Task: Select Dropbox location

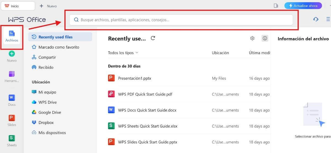Action: click(x=46, y=122)
